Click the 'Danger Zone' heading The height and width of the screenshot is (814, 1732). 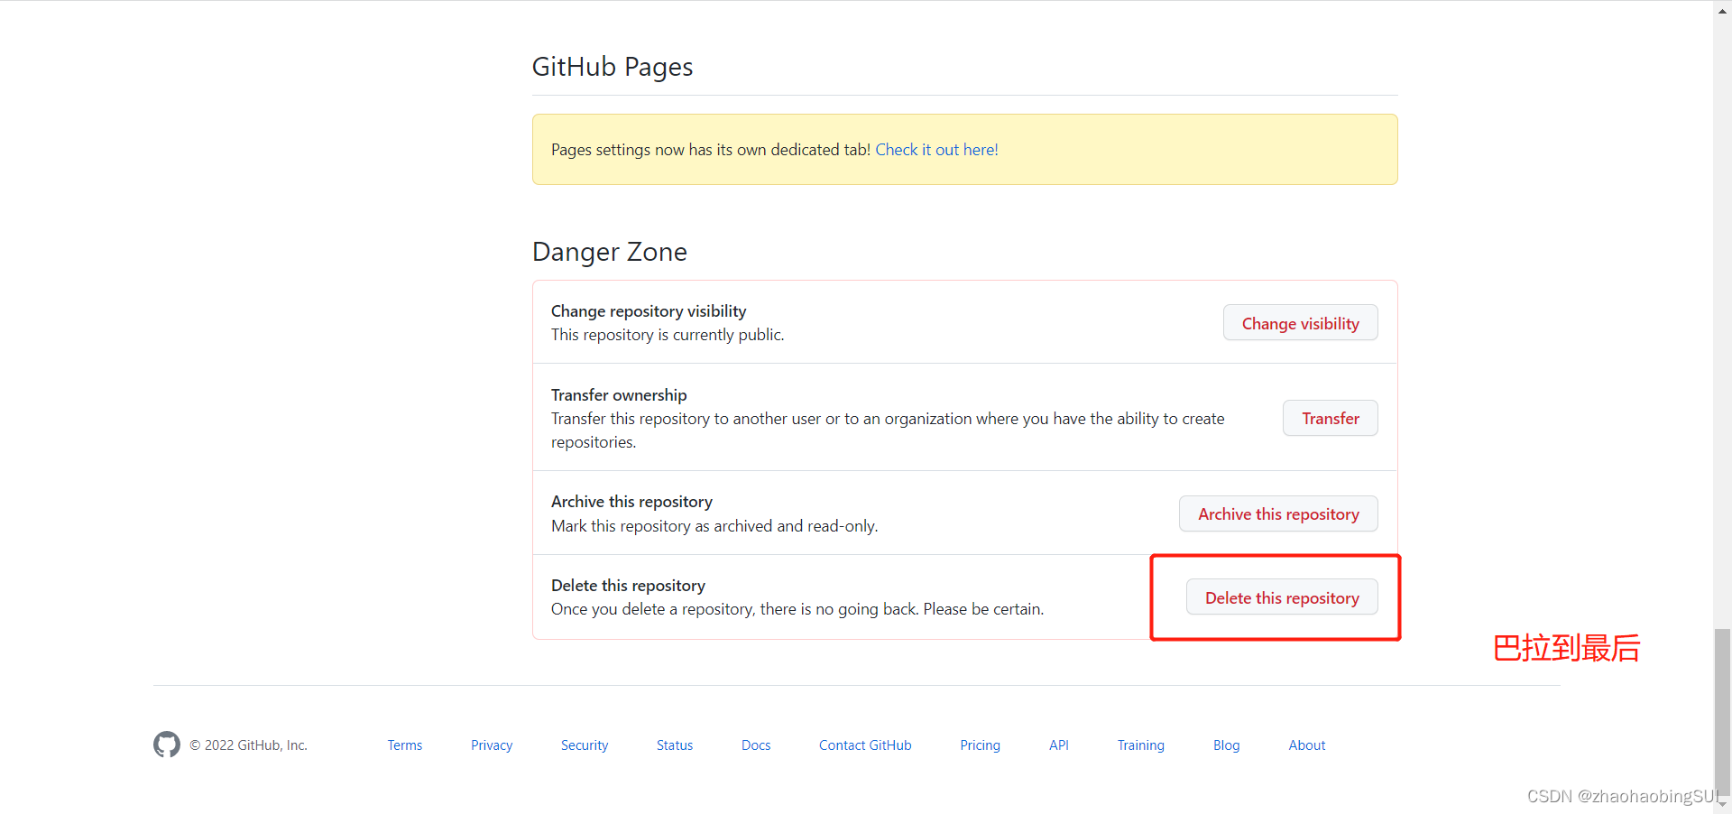click(610, 252)
